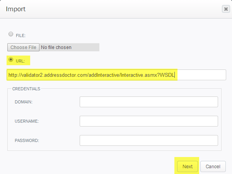Click the CREDENTIALS group legend
The image size is (232, 174).
pyautogui.click(x=26, y=89)
